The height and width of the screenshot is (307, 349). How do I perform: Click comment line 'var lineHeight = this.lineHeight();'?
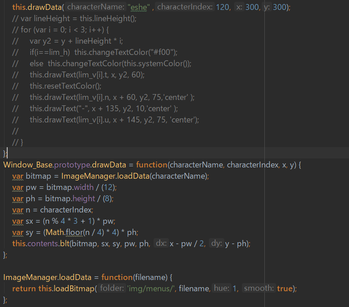[x=74, y=18]
